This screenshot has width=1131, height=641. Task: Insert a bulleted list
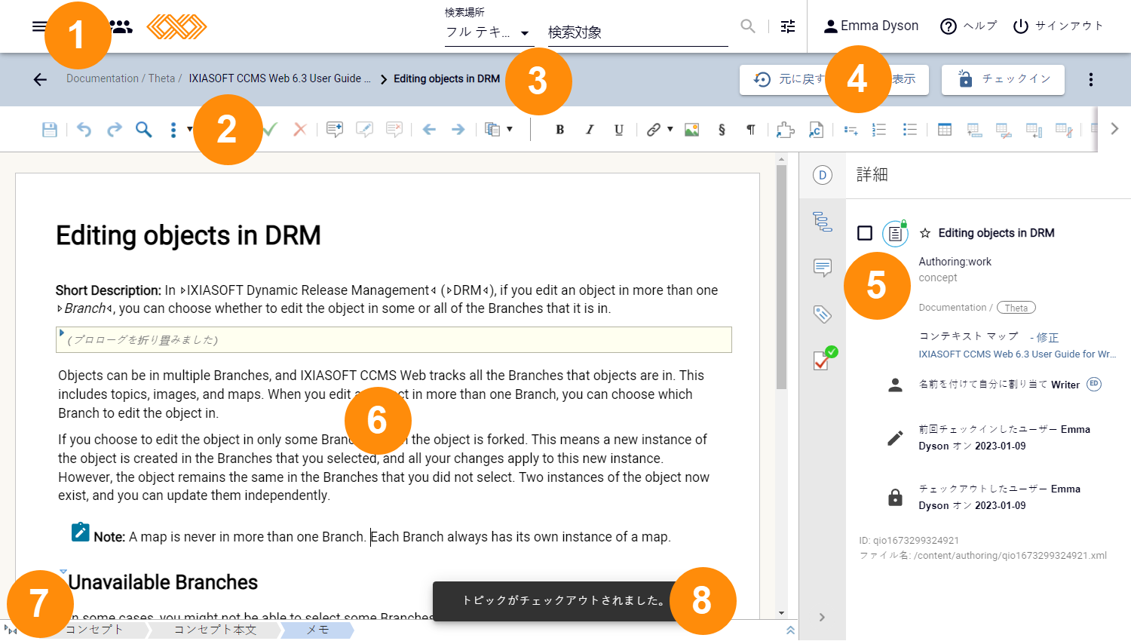point(910,130)
